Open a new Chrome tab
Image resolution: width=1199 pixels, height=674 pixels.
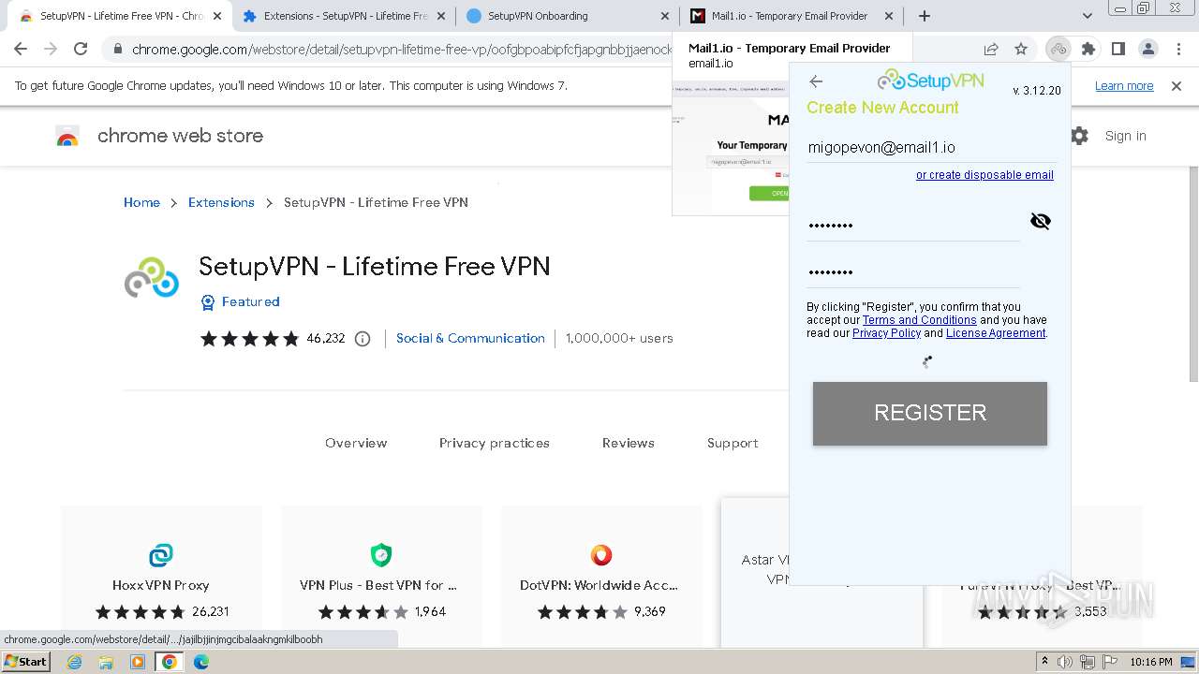pyautogui.click(x=925, y=16)
